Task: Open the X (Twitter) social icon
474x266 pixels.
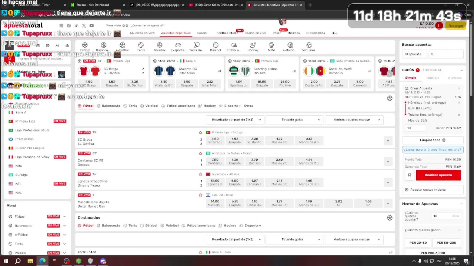Action: click(84, 25)
